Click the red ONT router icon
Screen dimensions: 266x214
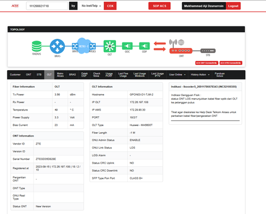pos(181,50)
